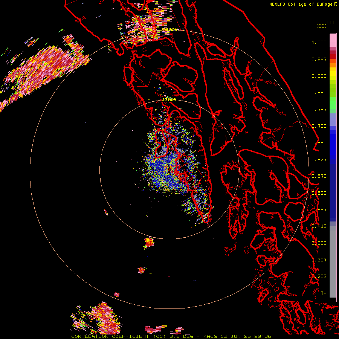
Task: Click the 0.893 color scale label
Action: click(319, 76)
